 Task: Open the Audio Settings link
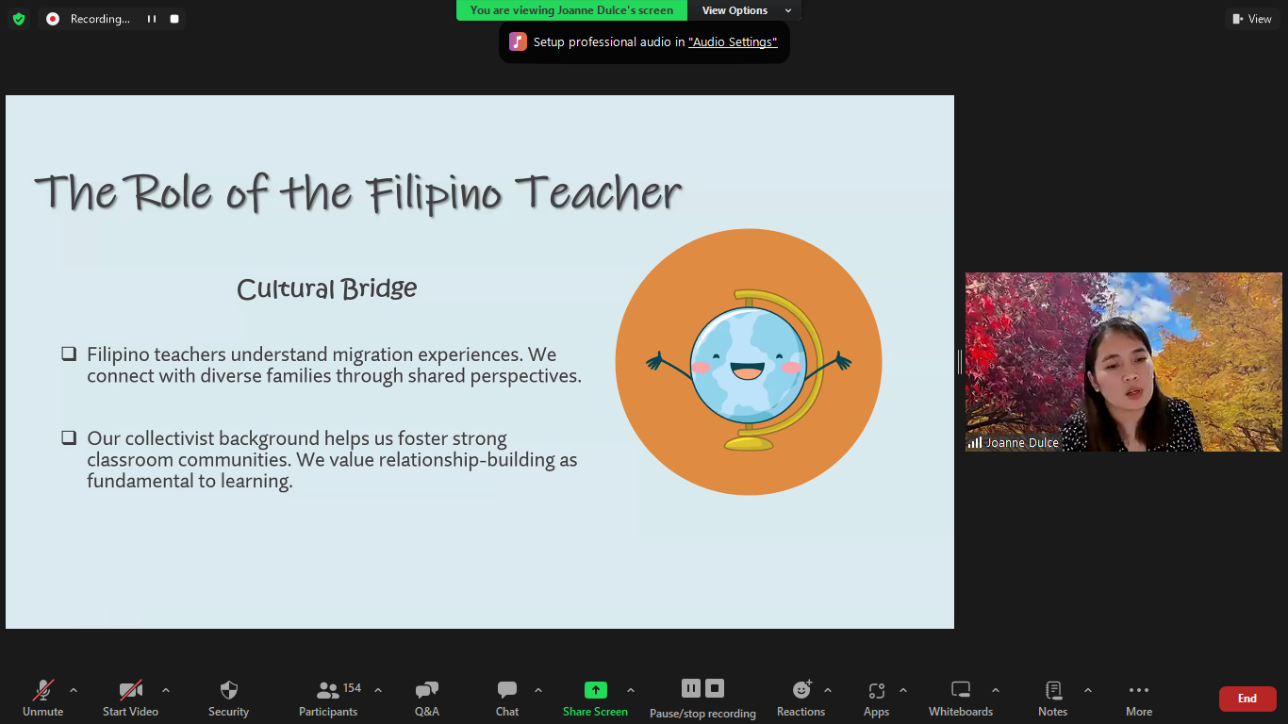click(733, 41)
